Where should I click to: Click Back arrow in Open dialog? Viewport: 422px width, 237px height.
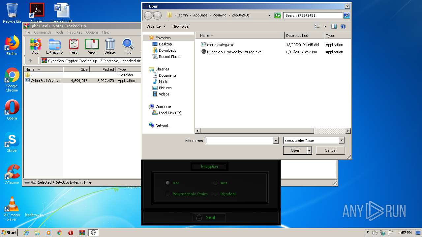[148, 15]
